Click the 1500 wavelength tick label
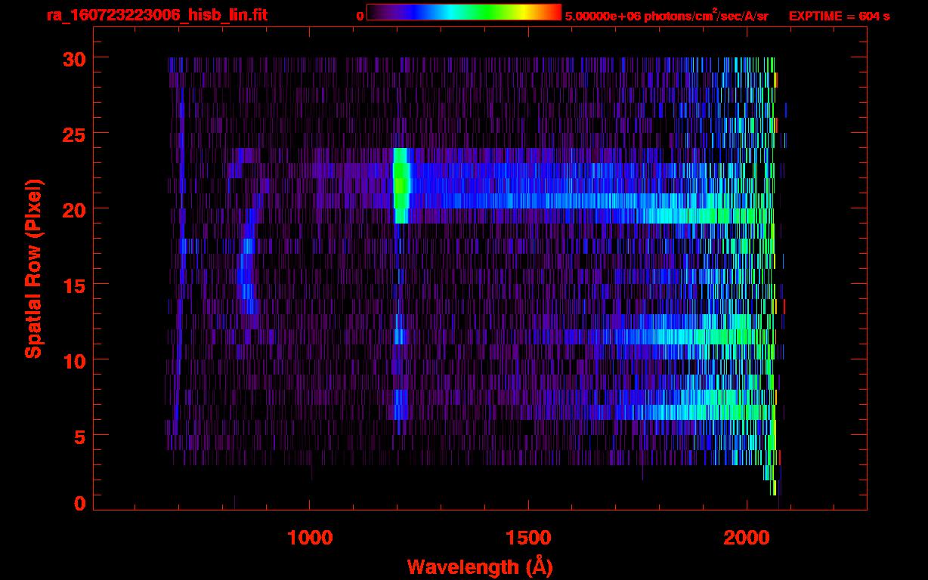The height and width of the screenshot is (580, 928). [527, 538]
